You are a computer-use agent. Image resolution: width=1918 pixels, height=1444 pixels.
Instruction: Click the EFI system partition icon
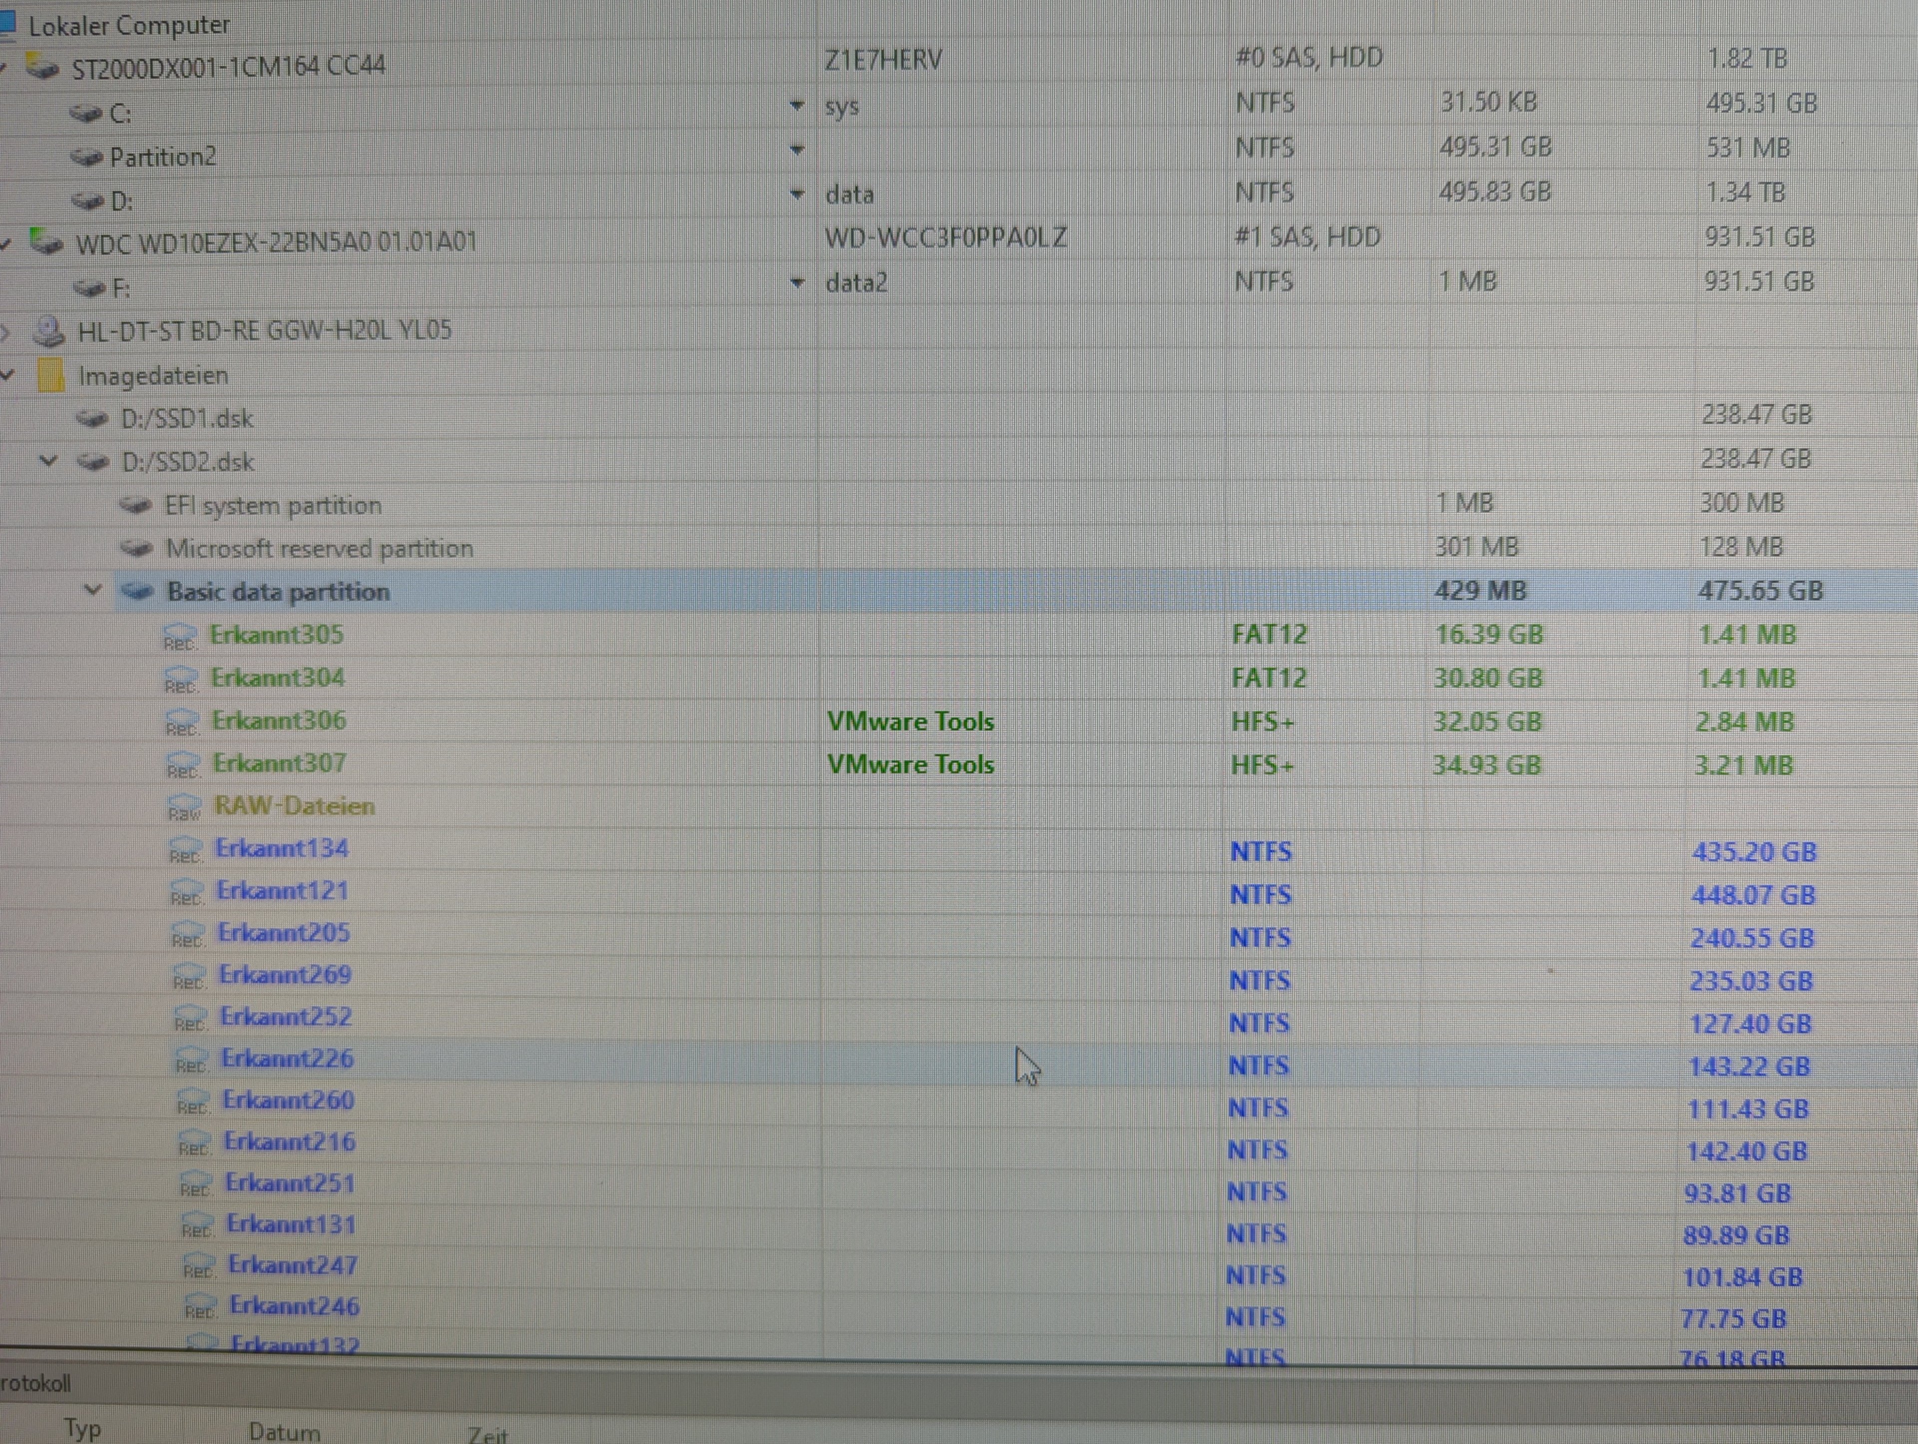tap(136, 504)
